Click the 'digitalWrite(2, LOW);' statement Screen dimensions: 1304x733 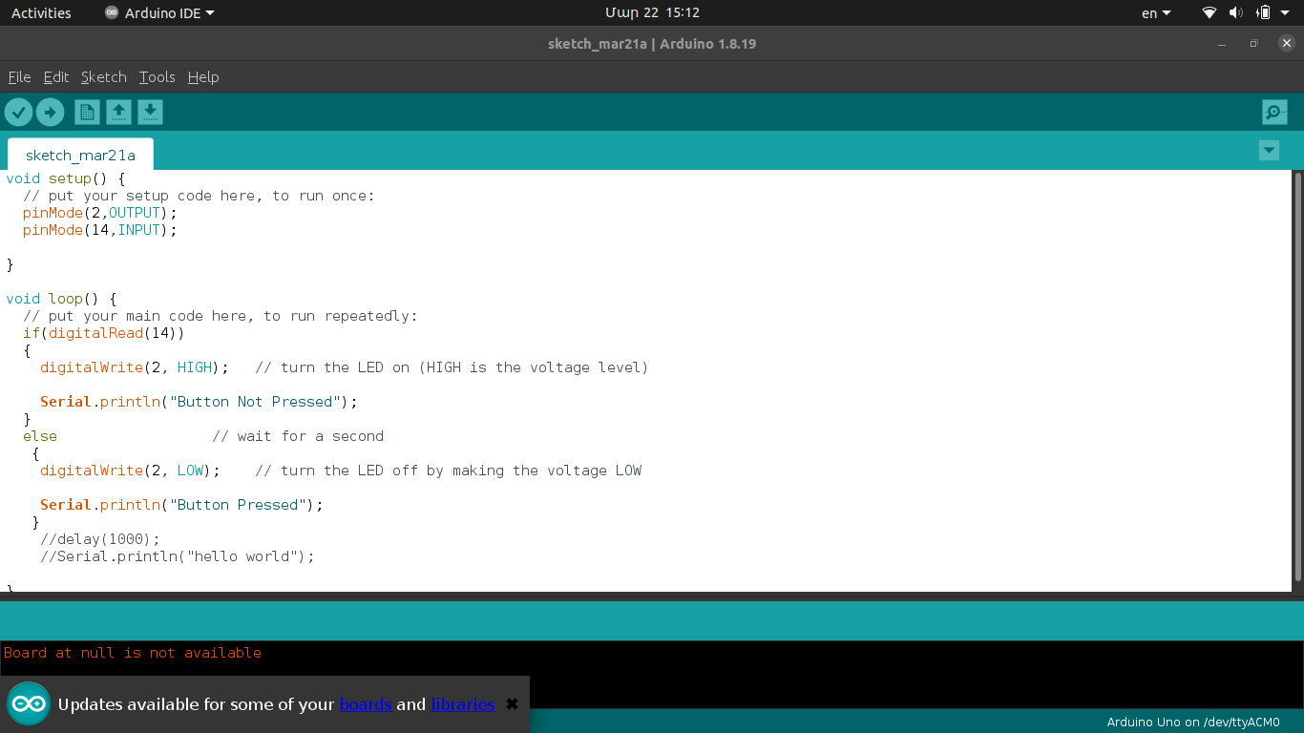pos(130,471)
